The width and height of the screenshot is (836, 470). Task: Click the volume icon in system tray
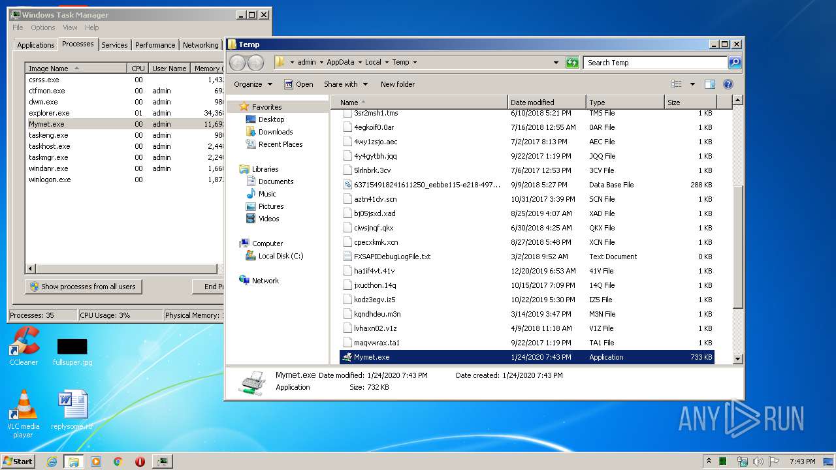click(758, 462)
